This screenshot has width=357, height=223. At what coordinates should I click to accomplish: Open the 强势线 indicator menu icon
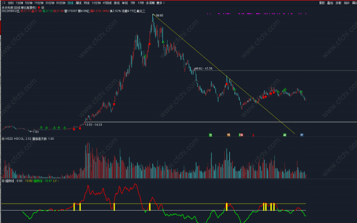tap(3, 181)
